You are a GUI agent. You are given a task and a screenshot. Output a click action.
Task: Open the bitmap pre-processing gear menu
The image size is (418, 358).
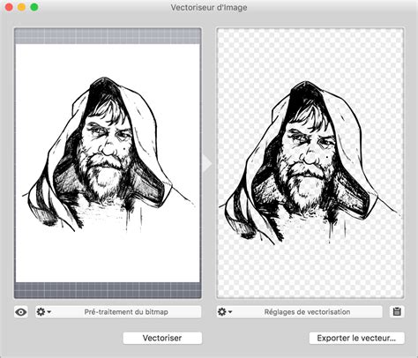pyautogui.click(x=43, y=312)
